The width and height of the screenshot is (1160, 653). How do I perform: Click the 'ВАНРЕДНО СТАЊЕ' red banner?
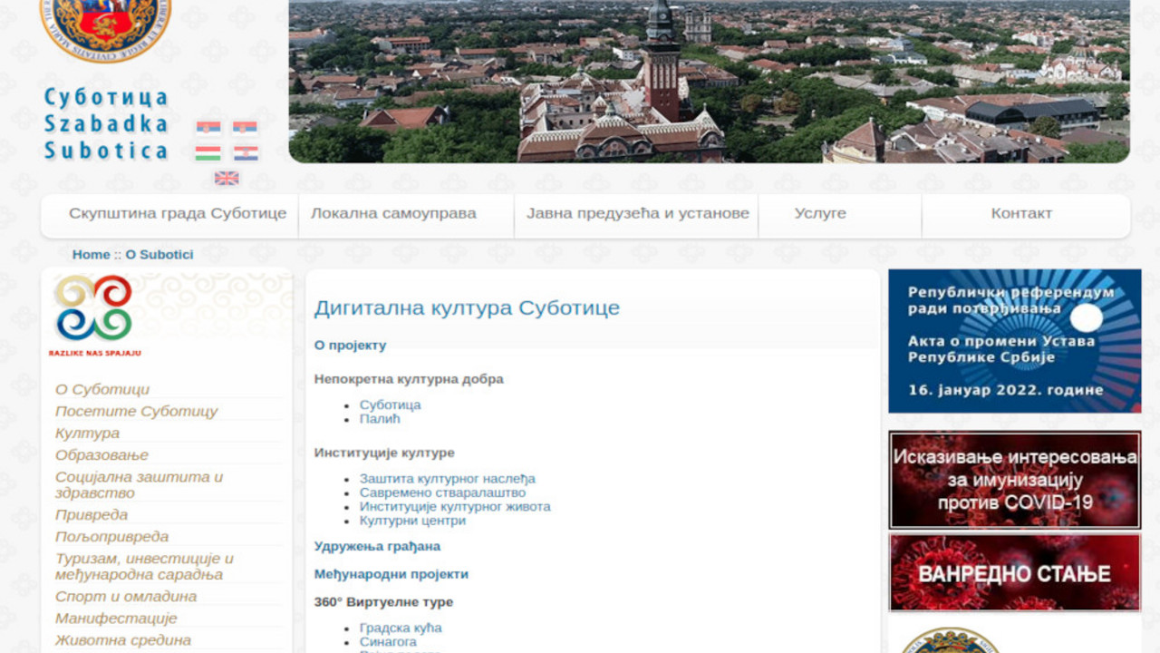pos(1014,572)
